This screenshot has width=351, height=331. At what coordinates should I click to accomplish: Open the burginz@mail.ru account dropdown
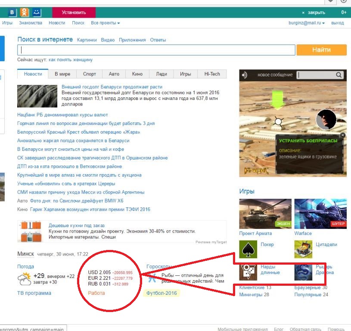tap(307, 23)
